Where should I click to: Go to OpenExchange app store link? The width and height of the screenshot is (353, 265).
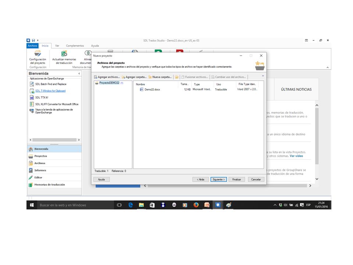click(x=54, y=111)
